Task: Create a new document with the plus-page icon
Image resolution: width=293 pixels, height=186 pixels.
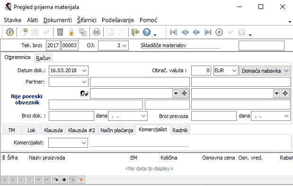Action: click(24, 32)
